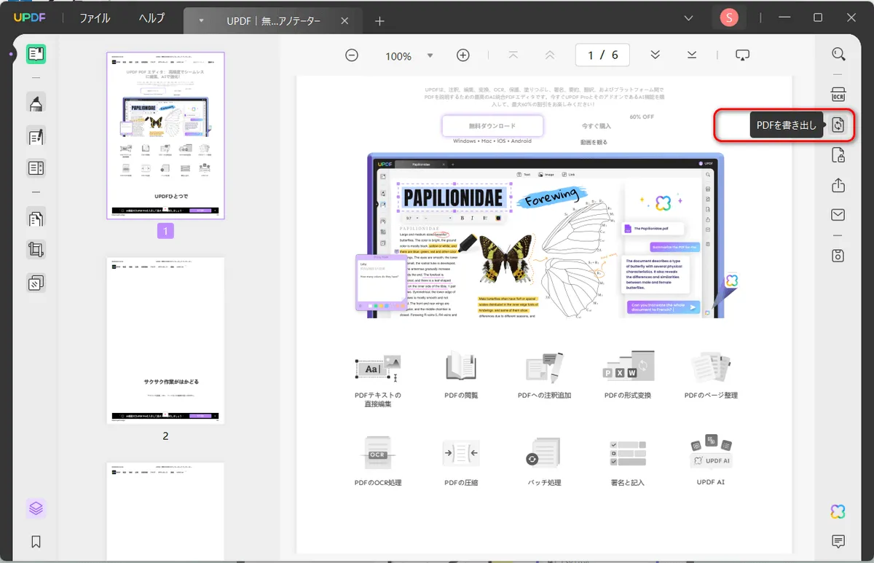Viewport: 874px width, 563px height.
Task: Click PDFのページ整理 feature icon
Action: [711, 367]
